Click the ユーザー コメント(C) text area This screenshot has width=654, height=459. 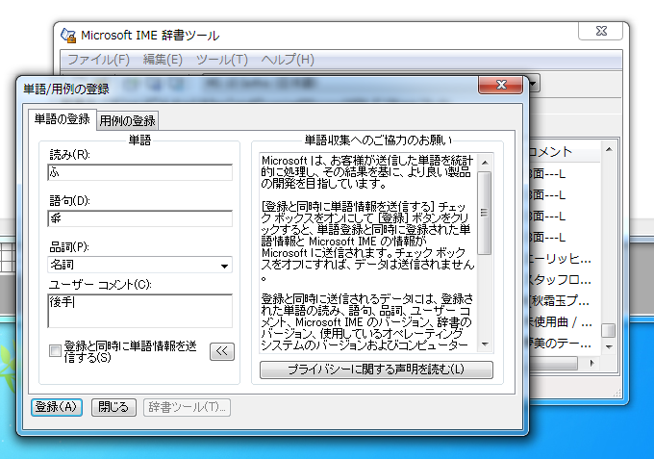coord(140,311)
